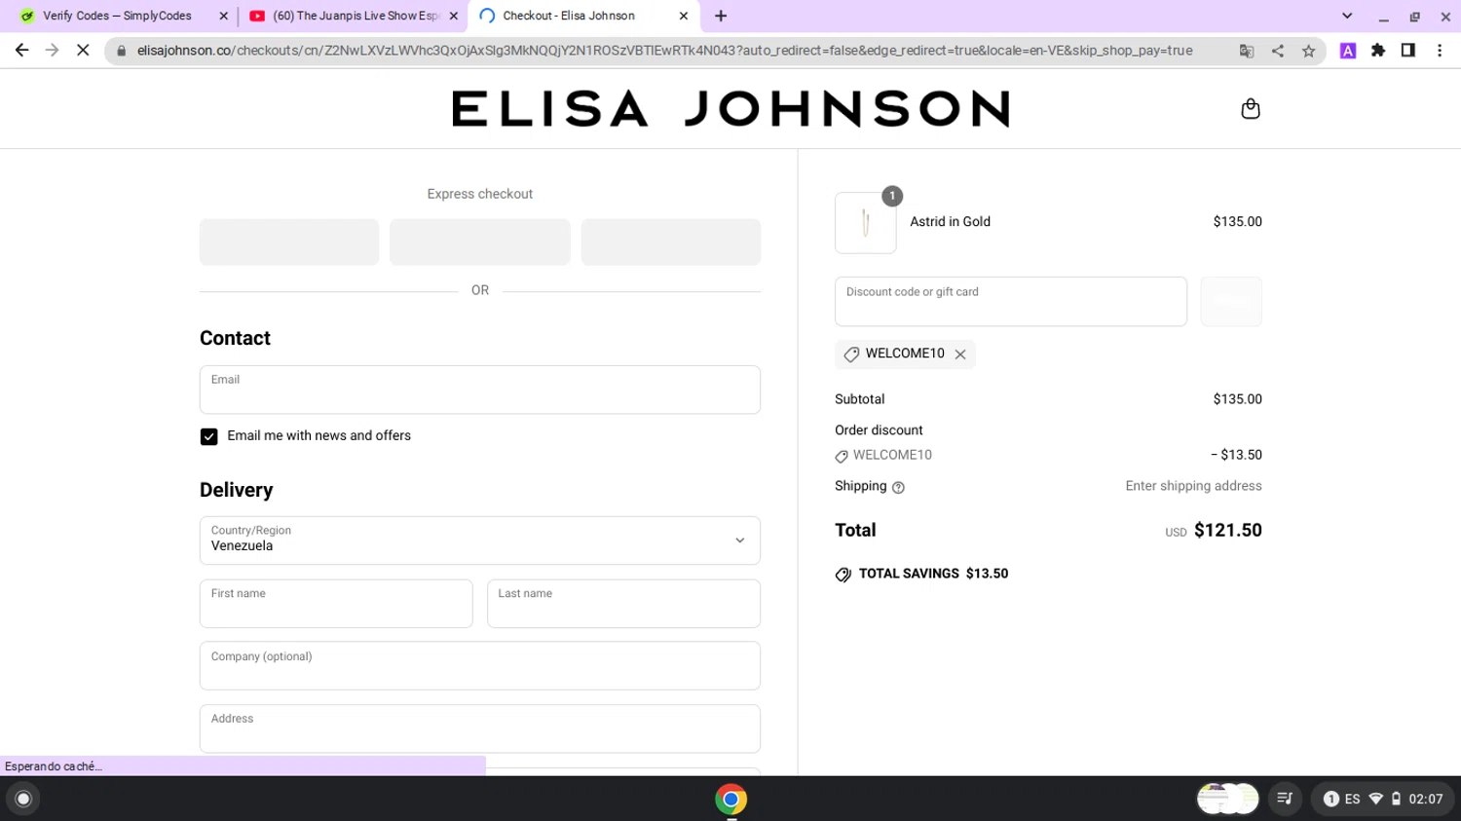Click the battery icon in tray
Viewport: 1461px width, 821px height.
(1396, 800)
